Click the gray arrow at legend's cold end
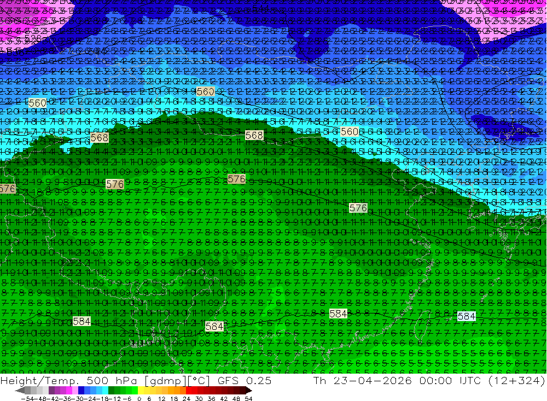Image resolution: width=547 pixels, height=401 pixels. pyautogui.click(x=20, y=391)
